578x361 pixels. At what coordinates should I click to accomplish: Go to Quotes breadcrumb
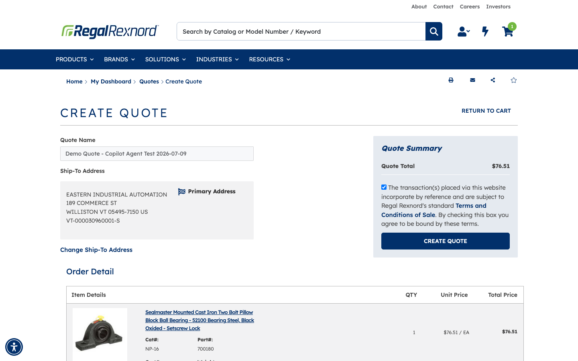pos(149,81)
